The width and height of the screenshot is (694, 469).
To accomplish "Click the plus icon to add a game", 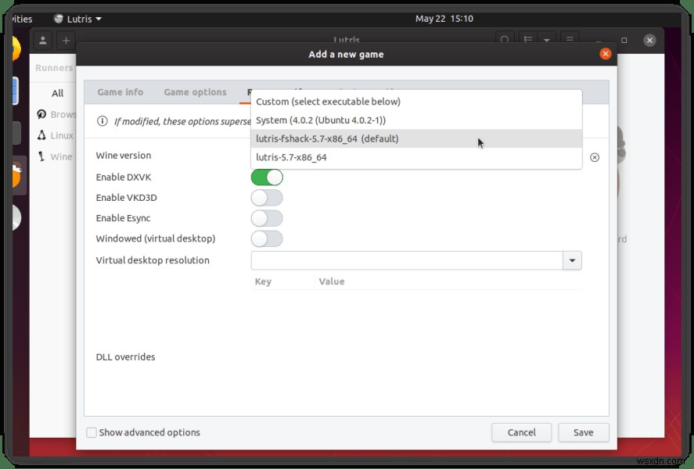I will point(64,40).
